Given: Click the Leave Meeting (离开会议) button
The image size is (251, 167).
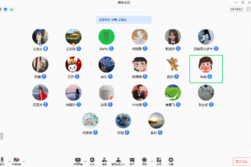Looking at the screenshot, I should pyautogui.click(x=241, y=162).
